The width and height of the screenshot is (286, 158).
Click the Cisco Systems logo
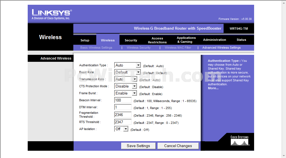point(240,140)
